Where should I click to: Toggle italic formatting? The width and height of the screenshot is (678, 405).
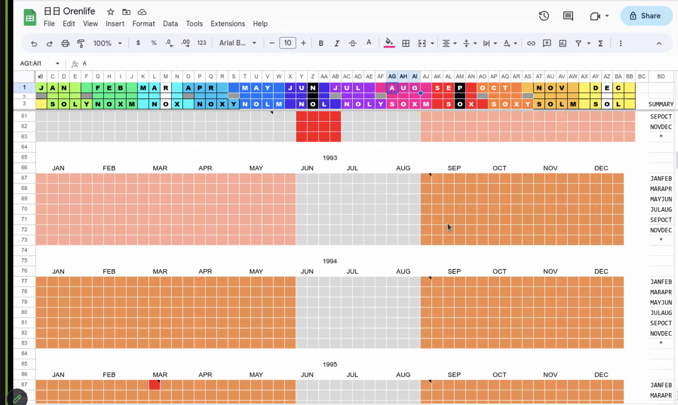(337, 43)
